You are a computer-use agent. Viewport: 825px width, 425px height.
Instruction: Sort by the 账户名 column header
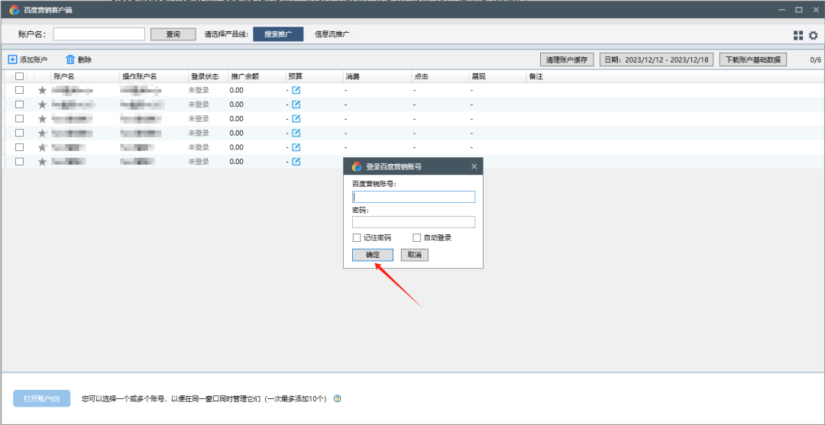tap(86, 76)
